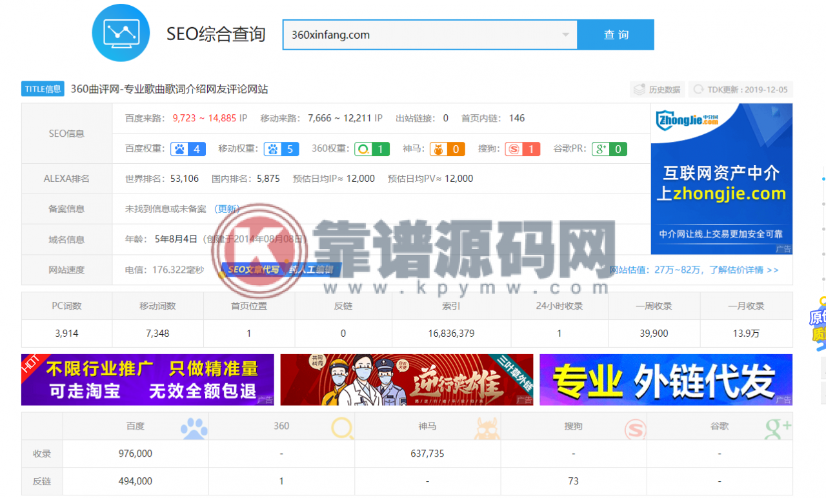Click the 移动词数 value 7,348
This screenshot has width=826, height=498.
(157, 334)
